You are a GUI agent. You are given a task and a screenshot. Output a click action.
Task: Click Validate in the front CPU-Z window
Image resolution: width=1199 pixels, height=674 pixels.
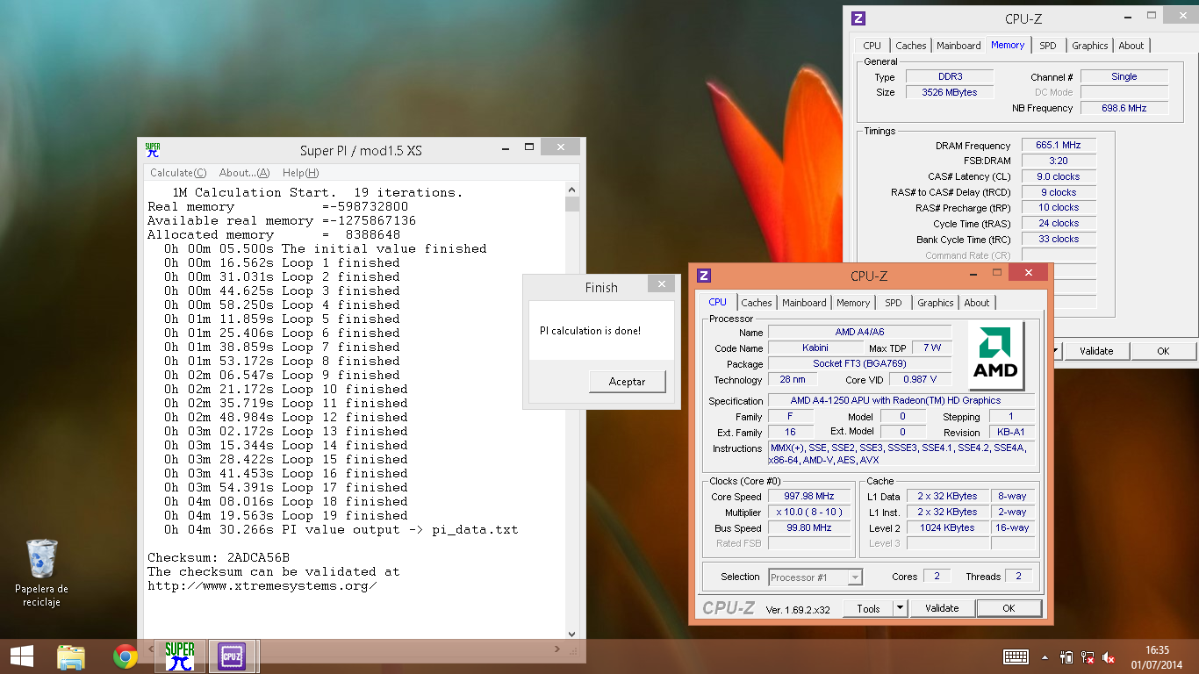[942, 608]
